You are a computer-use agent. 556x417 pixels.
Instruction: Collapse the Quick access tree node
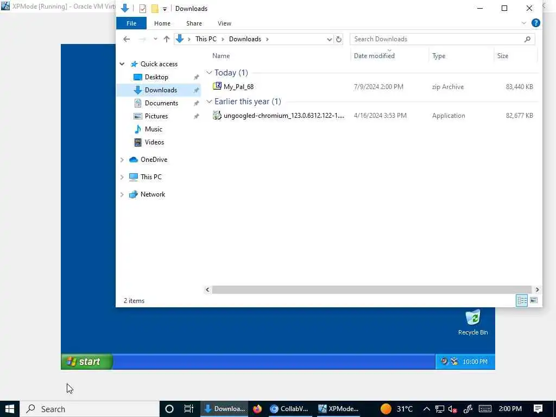(x=122, y=64)
